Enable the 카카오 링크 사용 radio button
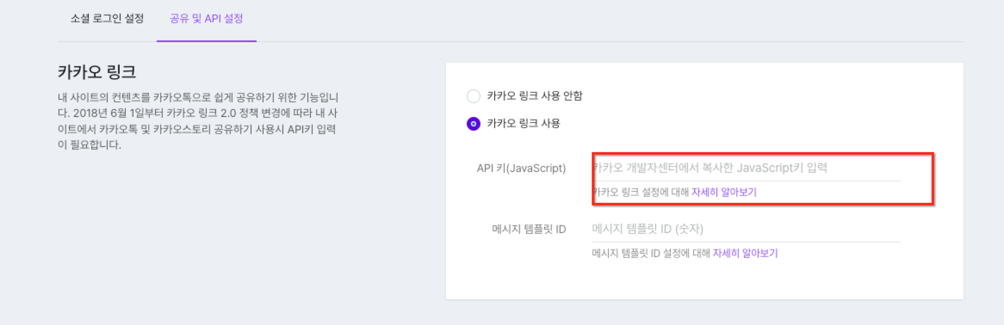The height and width of the screenshot is (325, 1004). coord(474,124)
